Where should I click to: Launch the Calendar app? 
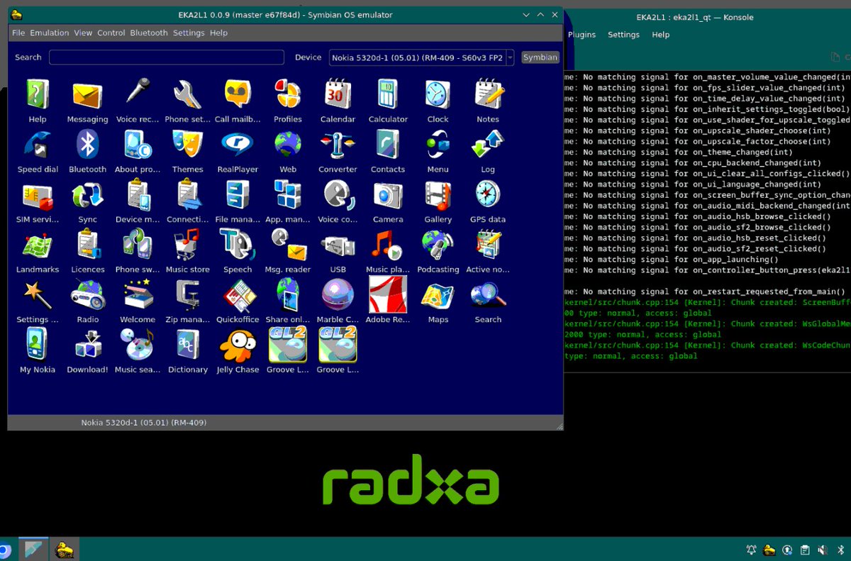(x=338, y=94)
